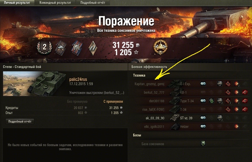Select С премиумом column header
The height and width of the screenshot is (162, 252).
[x=113, y=101]
